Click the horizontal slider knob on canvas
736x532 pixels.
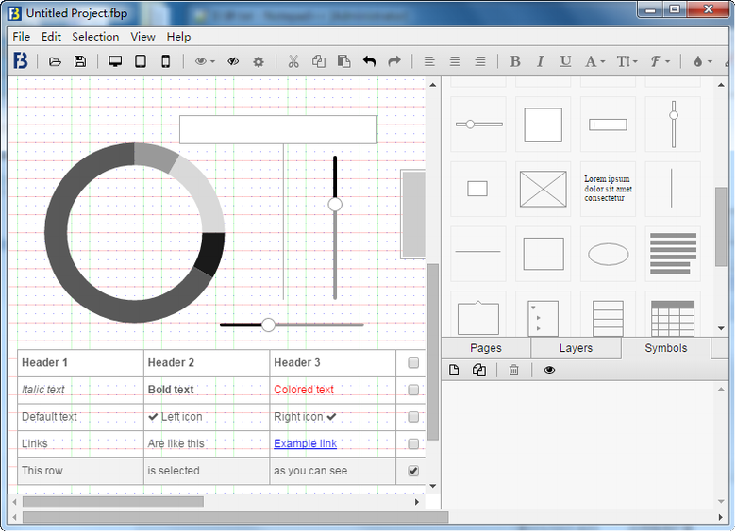tap(268, 324)
